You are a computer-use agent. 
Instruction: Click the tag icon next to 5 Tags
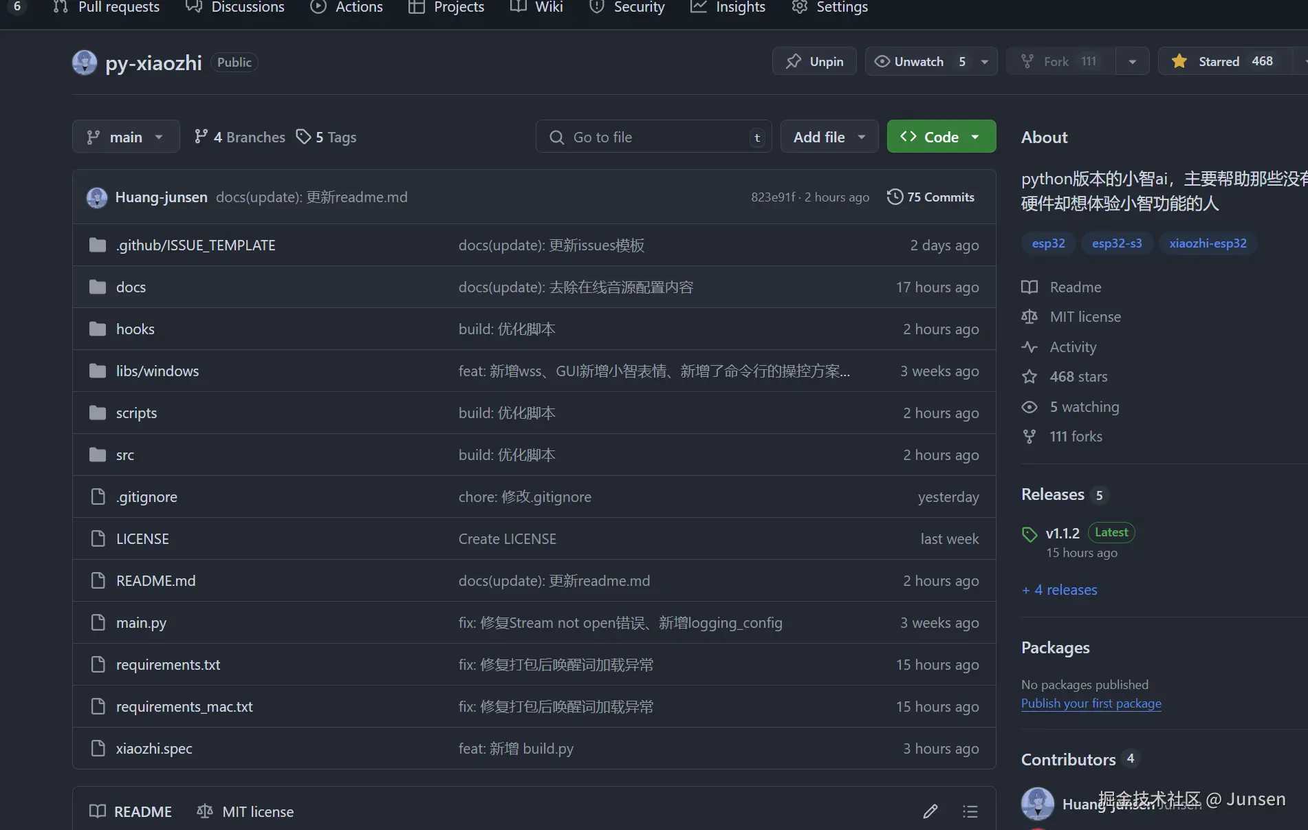[304, 137]
